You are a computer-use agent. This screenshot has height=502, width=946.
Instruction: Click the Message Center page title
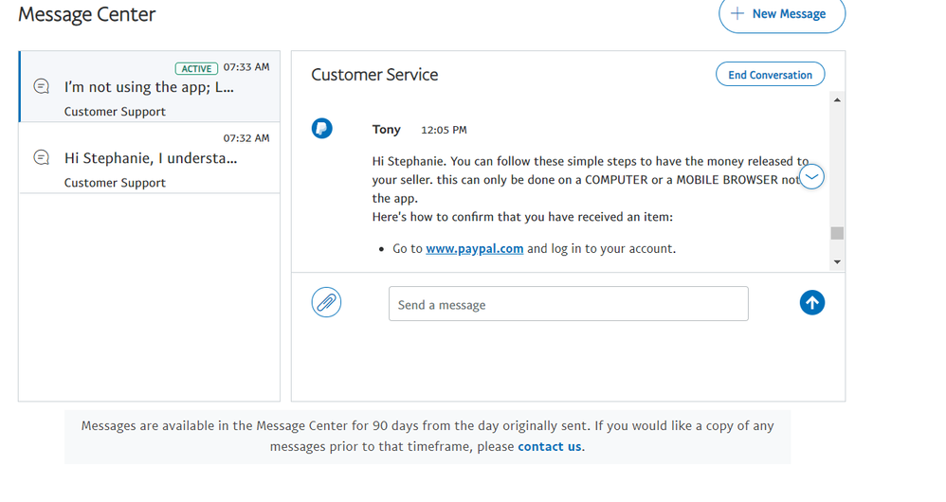tap(87, 14)
